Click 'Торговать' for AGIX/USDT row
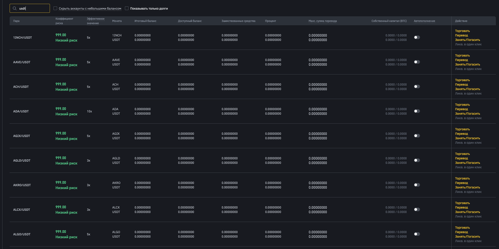The height and width of the screenshot is (249, 499). click(x=462, y=129)
